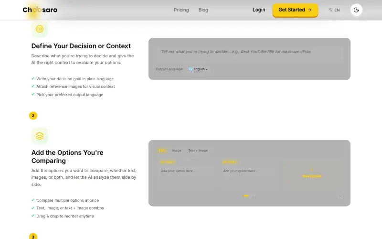Open the English output language dropdown
The width and height of the screenshot is (382, 239).
click(199, 69)
